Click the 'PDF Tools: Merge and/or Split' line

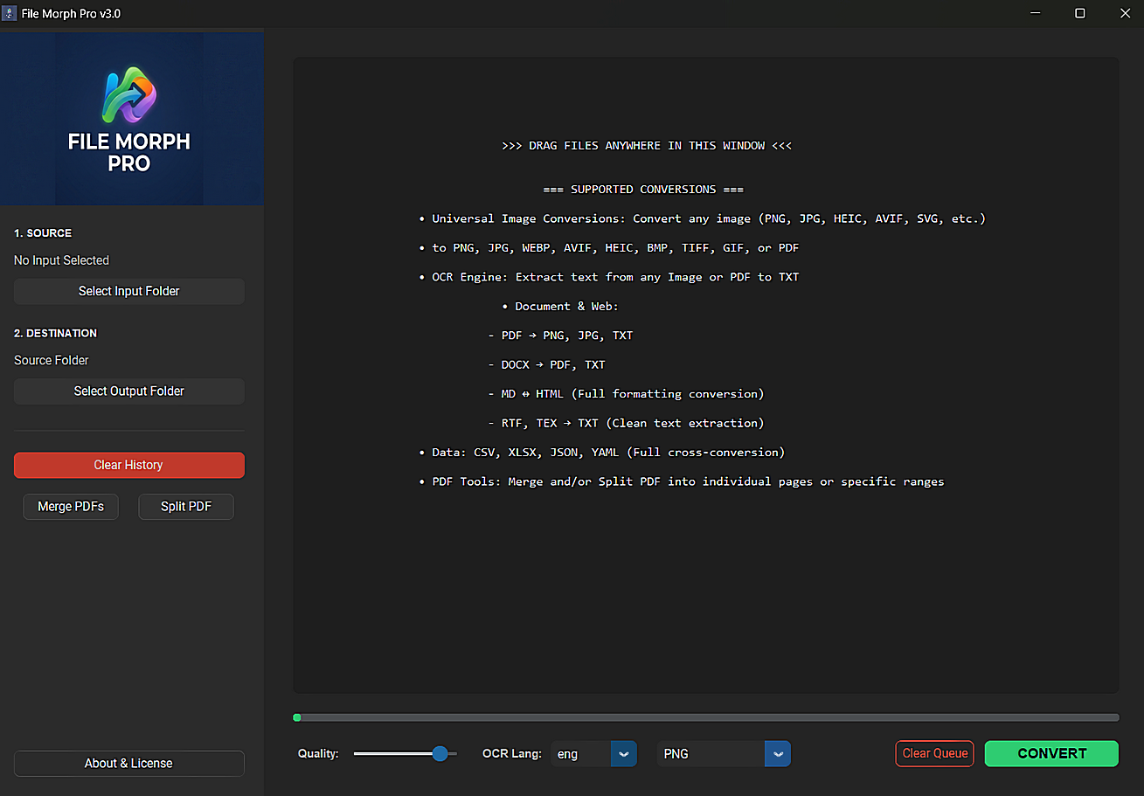coord(682,481)
